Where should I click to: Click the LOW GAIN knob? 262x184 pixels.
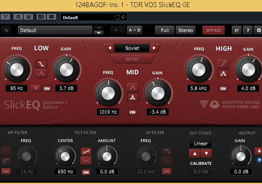[x=66, y=69]
